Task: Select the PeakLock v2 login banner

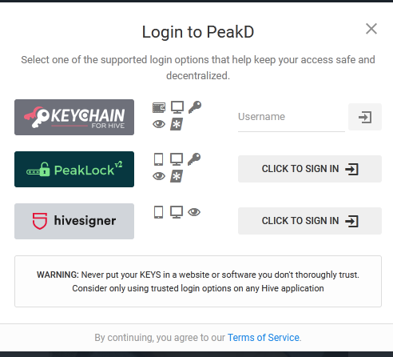Action: [x=74, y=169]
